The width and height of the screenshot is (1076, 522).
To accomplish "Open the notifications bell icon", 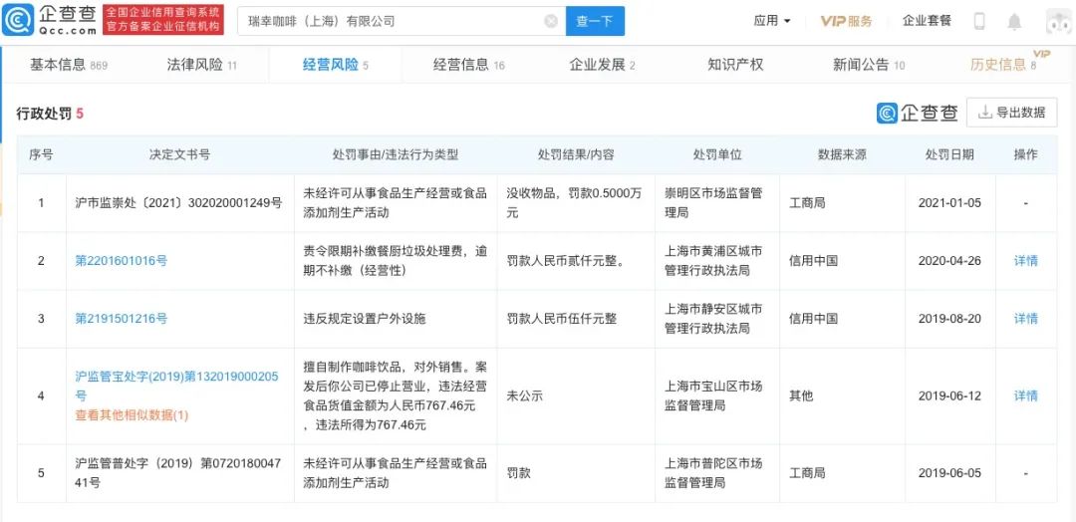I will [x=1013, y=22].
